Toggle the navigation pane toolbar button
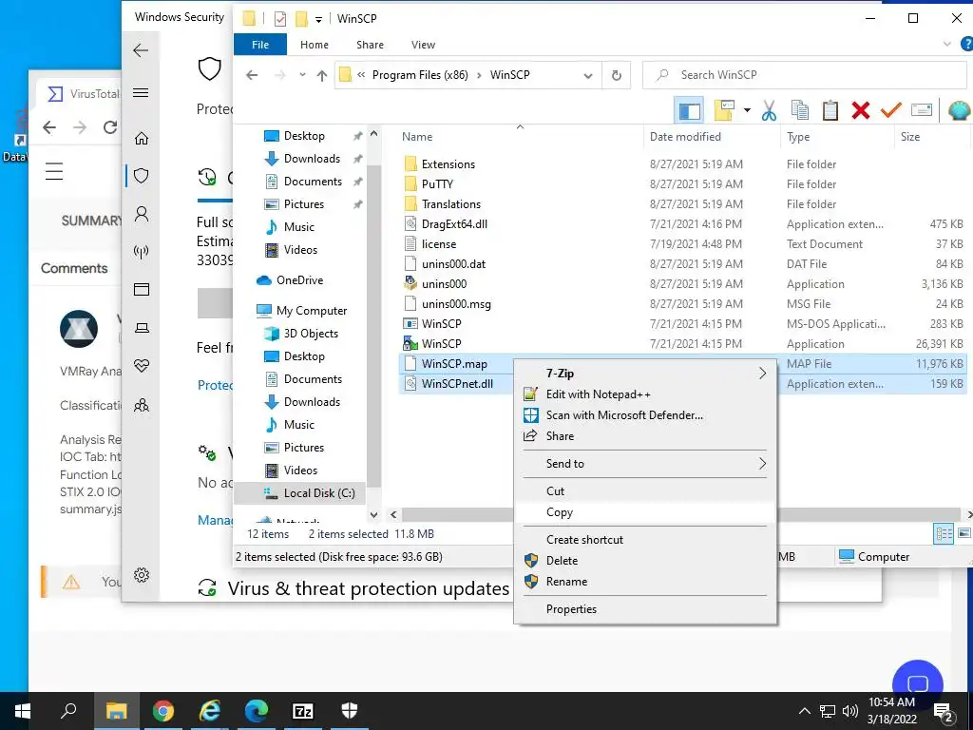 pyautogui.click(x=689, y=111)
